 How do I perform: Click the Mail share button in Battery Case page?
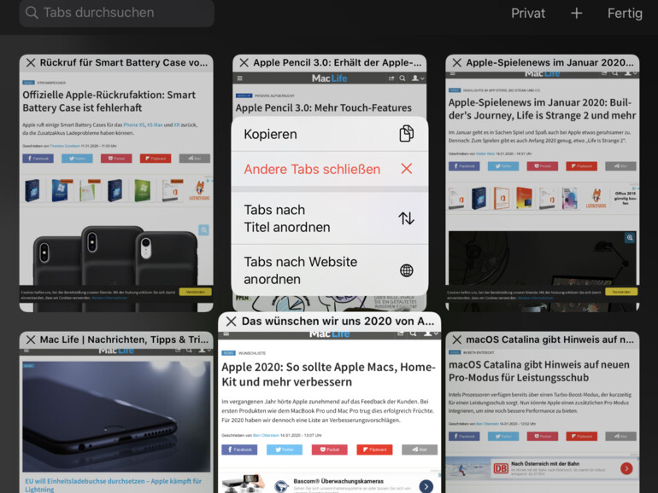(194, 159)
